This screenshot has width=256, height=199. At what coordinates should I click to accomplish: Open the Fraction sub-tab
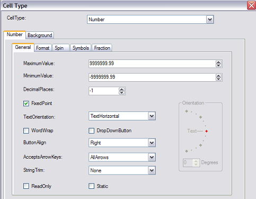pos(102,48)
